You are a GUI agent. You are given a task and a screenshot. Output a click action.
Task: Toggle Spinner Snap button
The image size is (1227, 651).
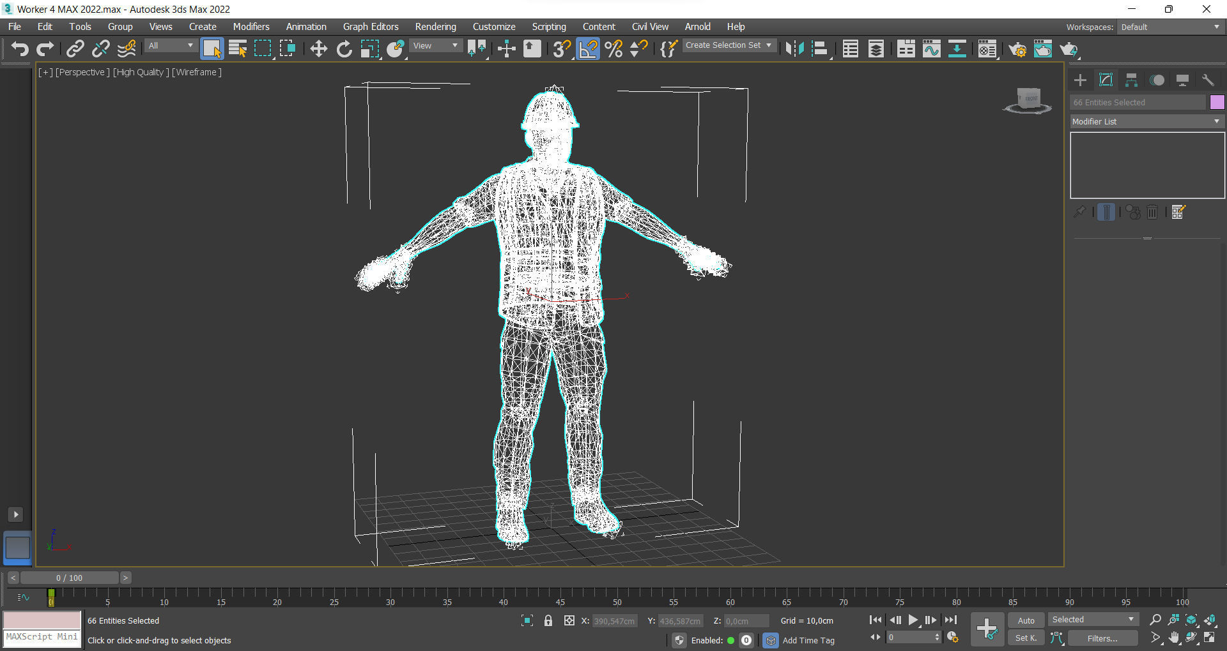point(638,49)
